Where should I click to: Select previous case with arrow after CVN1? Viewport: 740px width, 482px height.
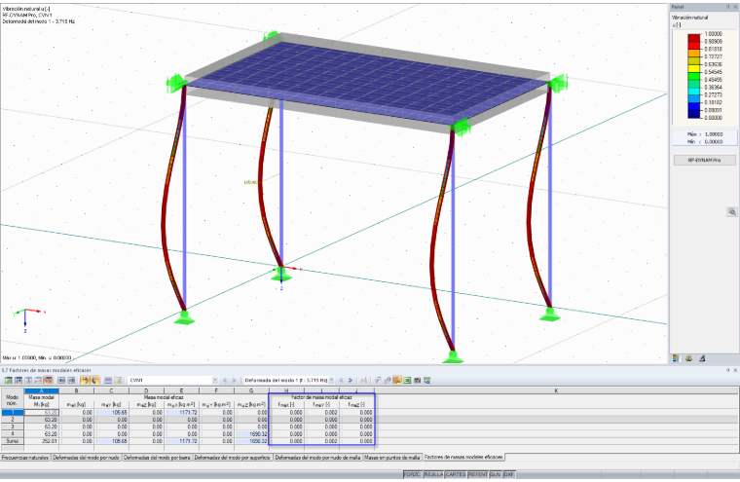point(225,380)
